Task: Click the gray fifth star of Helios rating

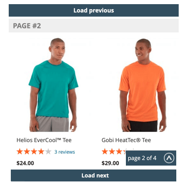Action: pyautogui.click(x=48, y=151)
